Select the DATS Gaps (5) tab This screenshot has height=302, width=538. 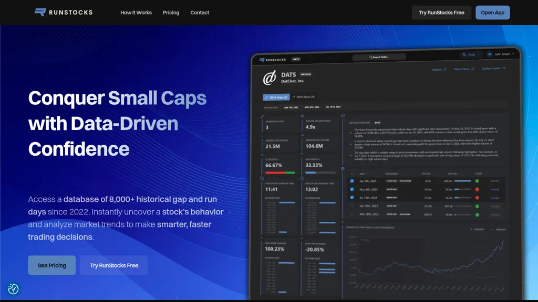click(276, 97)
